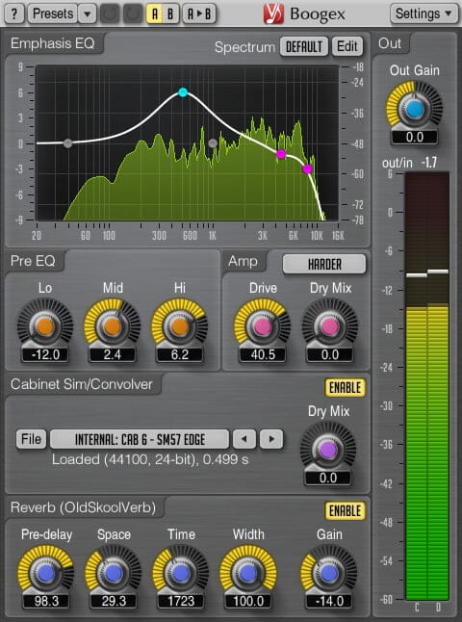462x622 pixels.
Task: Open the HARDER amp type selector
Action: 324,264
